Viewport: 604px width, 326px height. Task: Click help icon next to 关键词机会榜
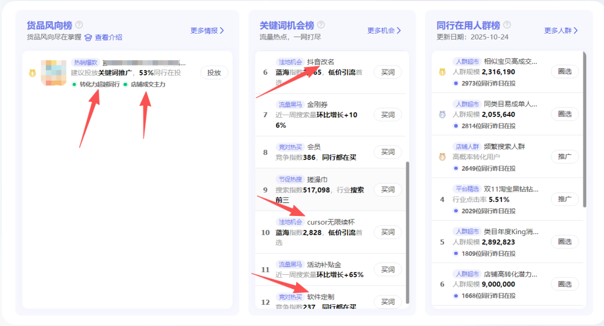[321, 25]
